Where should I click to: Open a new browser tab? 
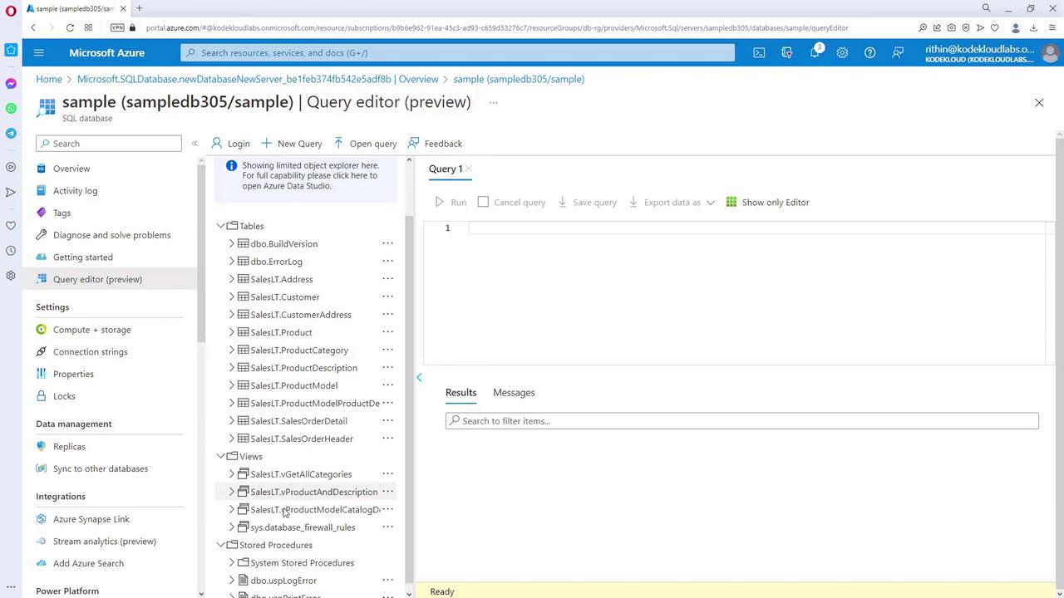[139, 8]
